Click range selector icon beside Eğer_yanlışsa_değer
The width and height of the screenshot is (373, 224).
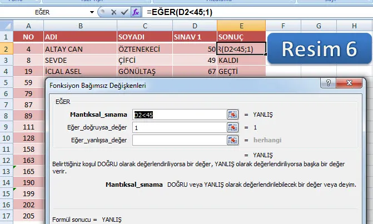(x=232, y=140)
